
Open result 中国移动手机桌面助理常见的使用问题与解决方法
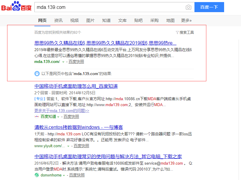click(108, 156)
